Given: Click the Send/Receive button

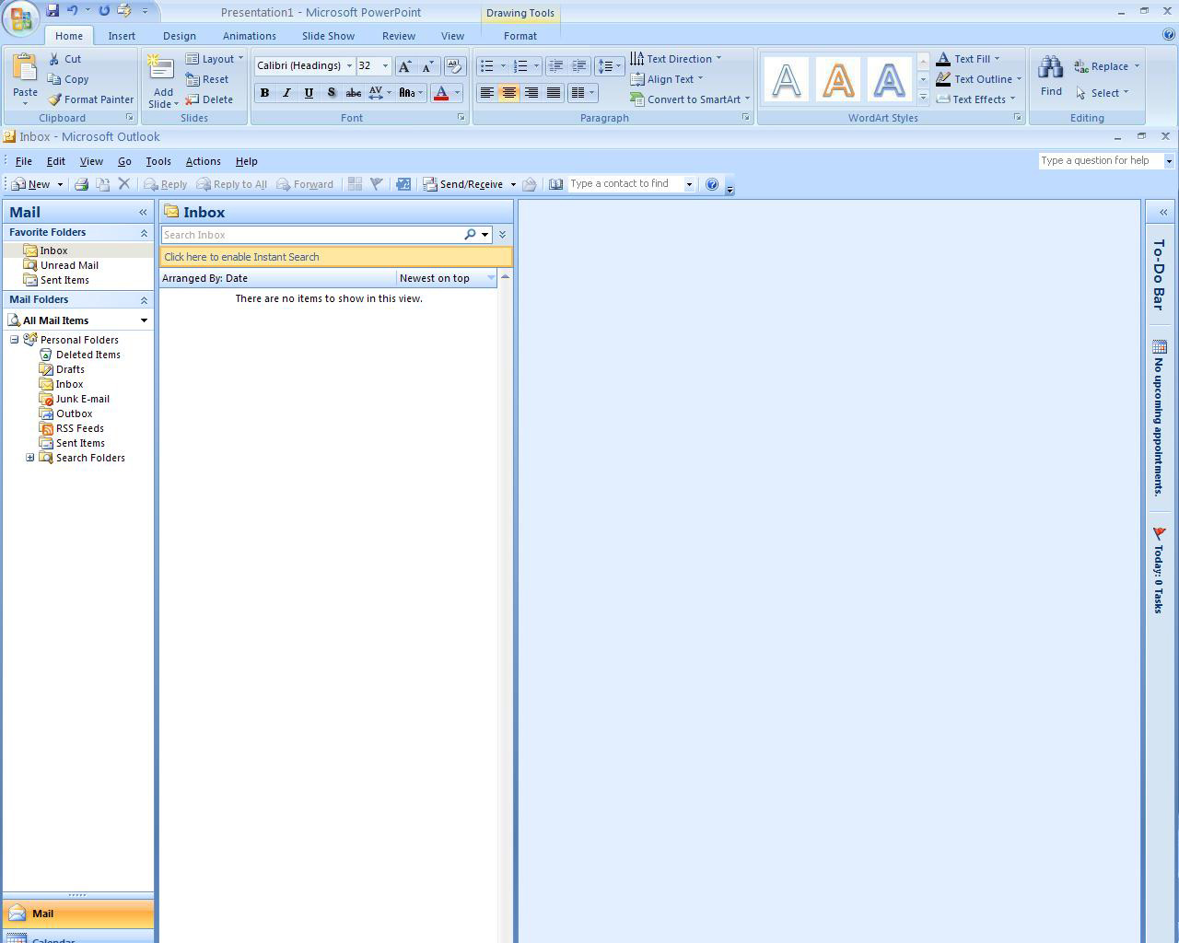Looking at the screenshot, I should pos(463,184).
